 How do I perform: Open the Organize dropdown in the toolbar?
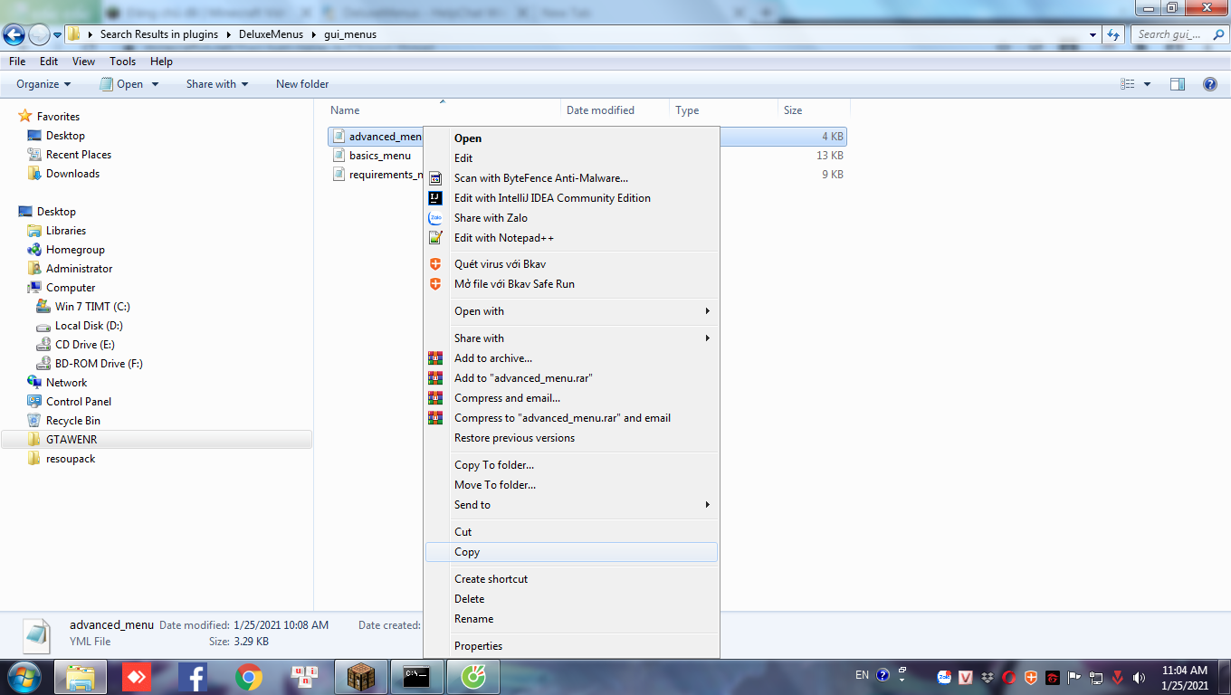click(x=43, y=84)
